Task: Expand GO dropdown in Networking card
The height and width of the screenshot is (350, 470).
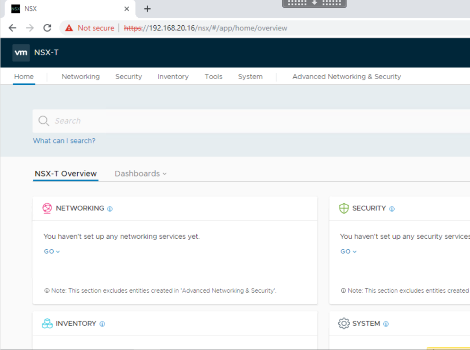Action: [52, 252]
